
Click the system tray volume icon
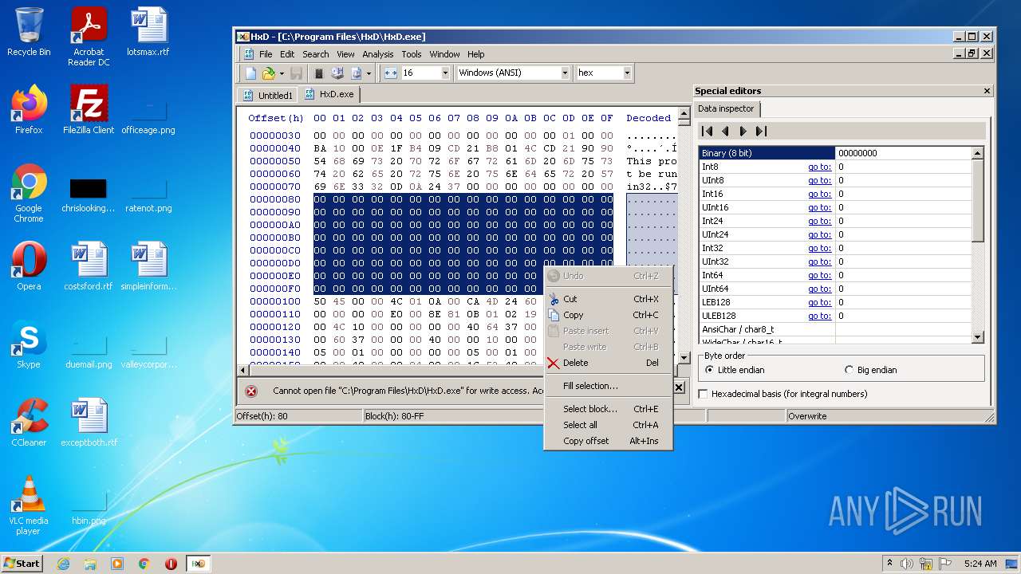[908, 564]
